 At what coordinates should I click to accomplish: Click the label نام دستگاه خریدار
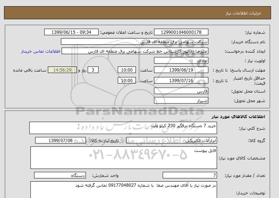pos(248,42)
